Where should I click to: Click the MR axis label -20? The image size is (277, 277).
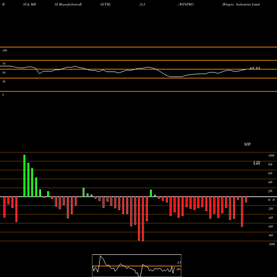(270, 209)
